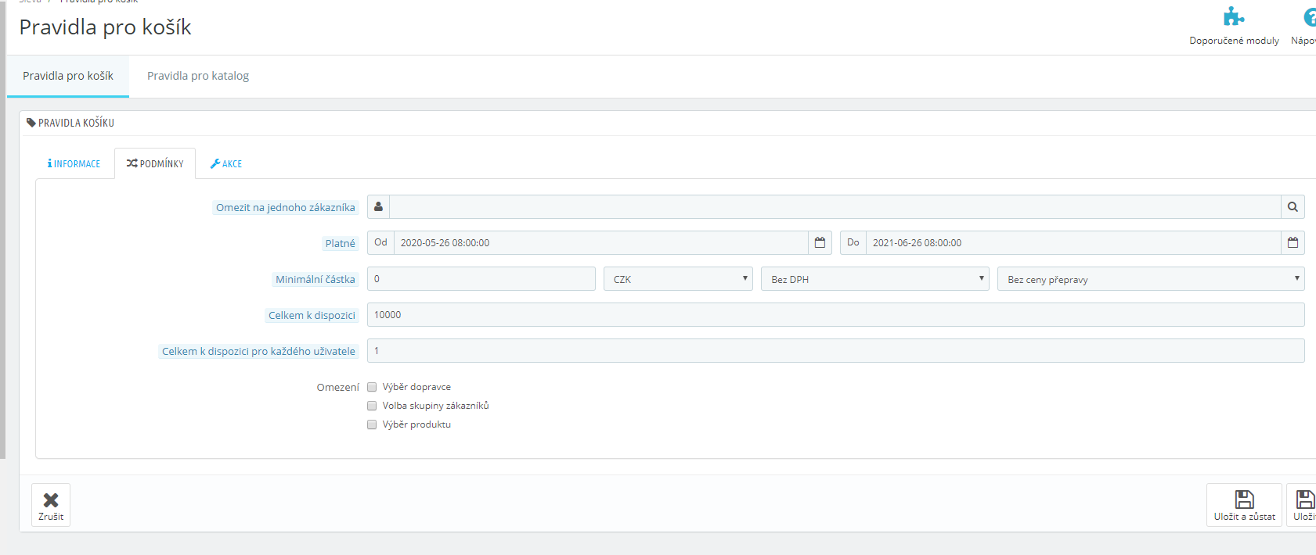The width and height of the screenshot is (1316, 555).
Task: Click the Doporučené moduly puzzle icon
Action: coord(1234,17)
